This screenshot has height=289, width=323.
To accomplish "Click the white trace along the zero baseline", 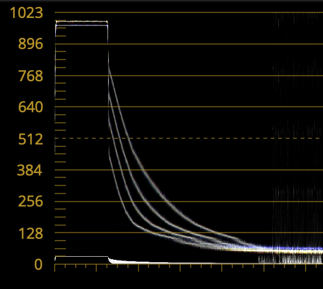I will point(161,262).
